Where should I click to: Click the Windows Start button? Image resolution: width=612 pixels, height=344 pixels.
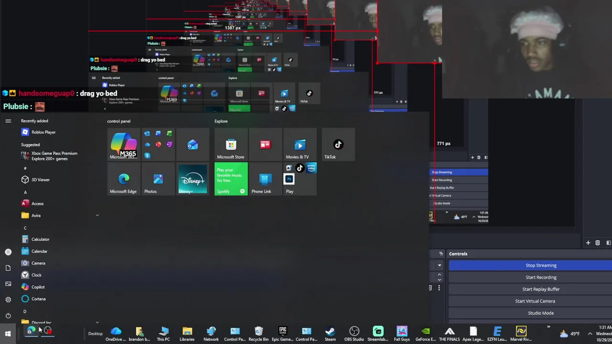(8, 333)
